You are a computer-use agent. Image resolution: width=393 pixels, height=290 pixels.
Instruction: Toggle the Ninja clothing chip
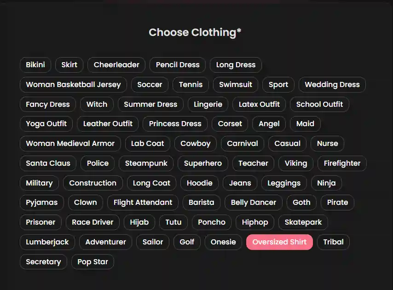(326, 183)
